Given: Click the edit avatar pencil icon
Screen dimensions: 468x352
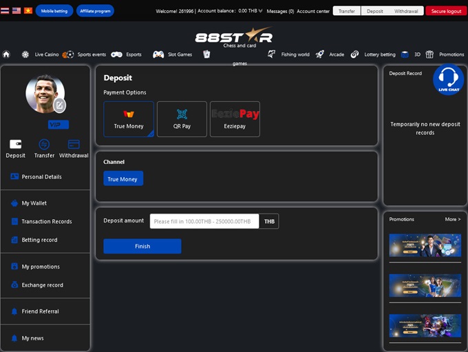Looking at the screenshot, I should pyautogui.click(x=60, y=105).
